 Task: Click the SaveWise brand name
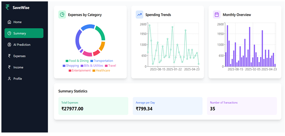pyautogui.click(x=21, y=8)
